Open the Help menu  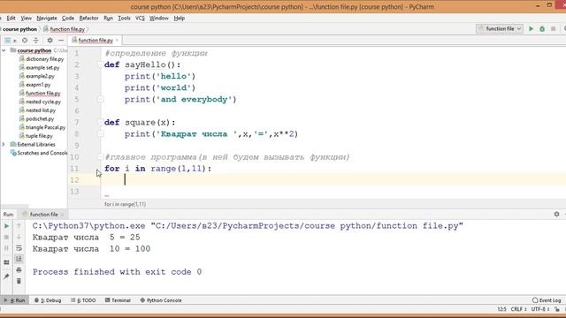point(179,18)
